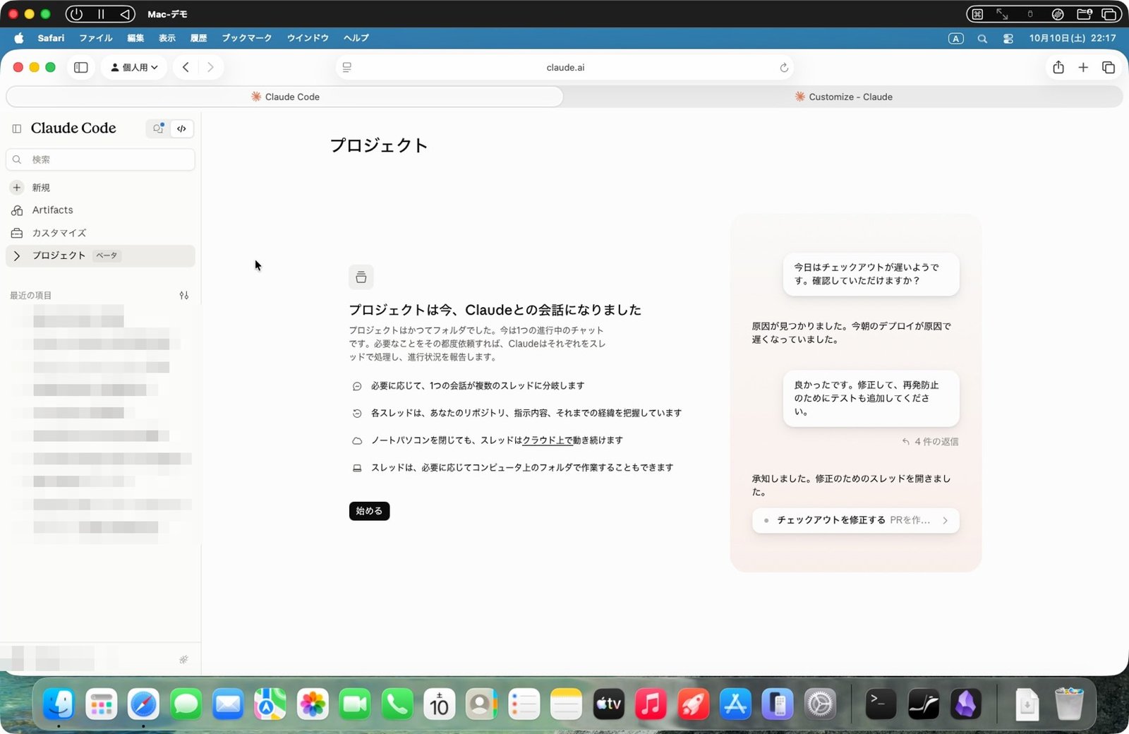Open the Apple menu
The height and width of the screenshot is (734, 1129).
coord(19,38)
